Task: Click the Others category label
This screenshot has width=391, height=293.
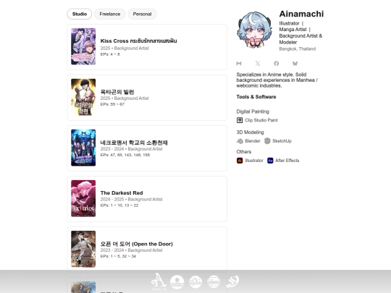Action: pos(244,152)
